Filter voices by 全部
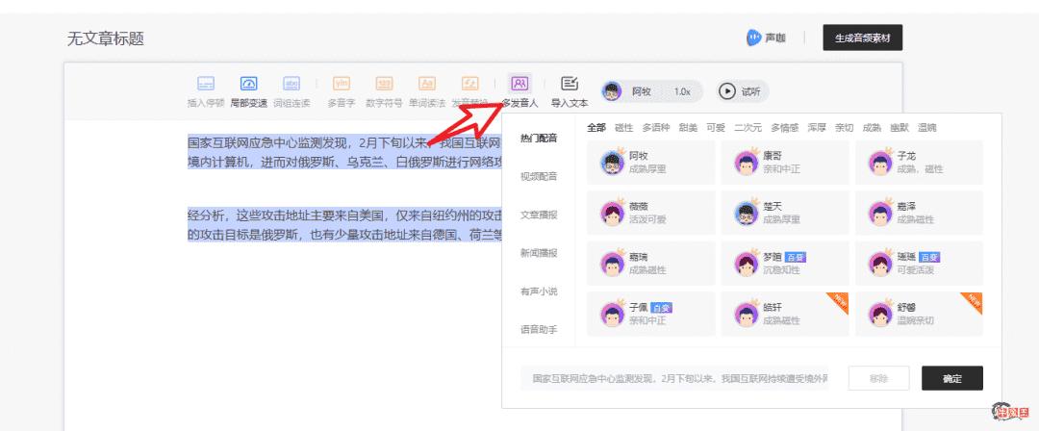Screen dimensions: 1039x431 (x=596, y=128)
